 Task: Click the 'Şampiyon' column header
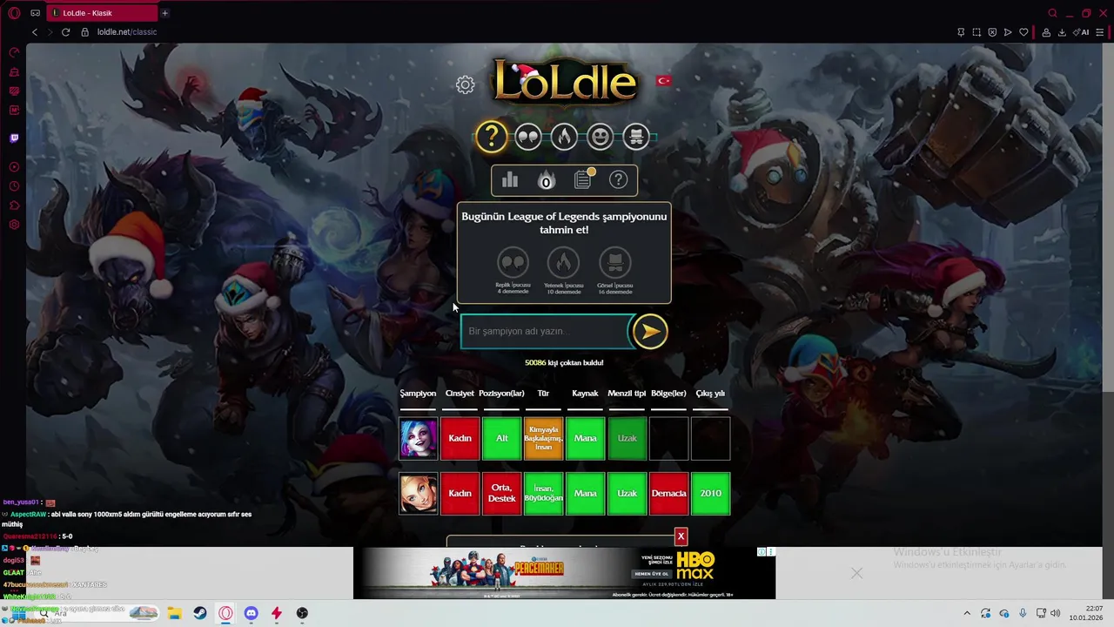[418, 394]
